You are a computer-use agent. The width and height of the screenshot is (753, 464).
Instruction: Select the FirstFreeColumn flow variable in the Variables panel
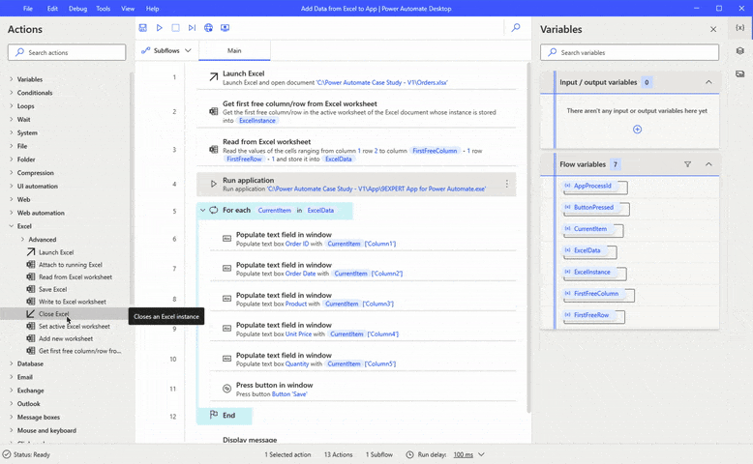pos(596,294)
